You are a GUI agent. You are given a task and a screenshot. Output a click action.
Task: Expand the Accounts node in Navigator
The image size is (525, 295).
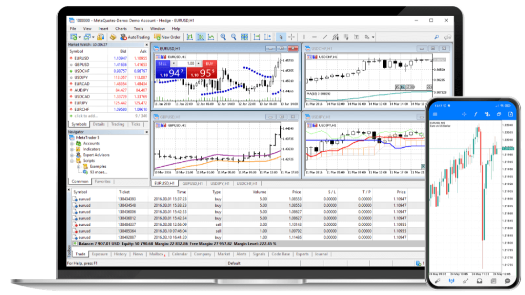point(72,144)
